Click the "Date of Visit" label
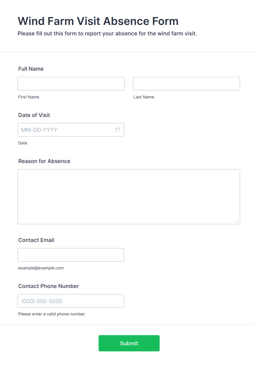255x365 pixels. pyautogui.click(x=34, y=115)
